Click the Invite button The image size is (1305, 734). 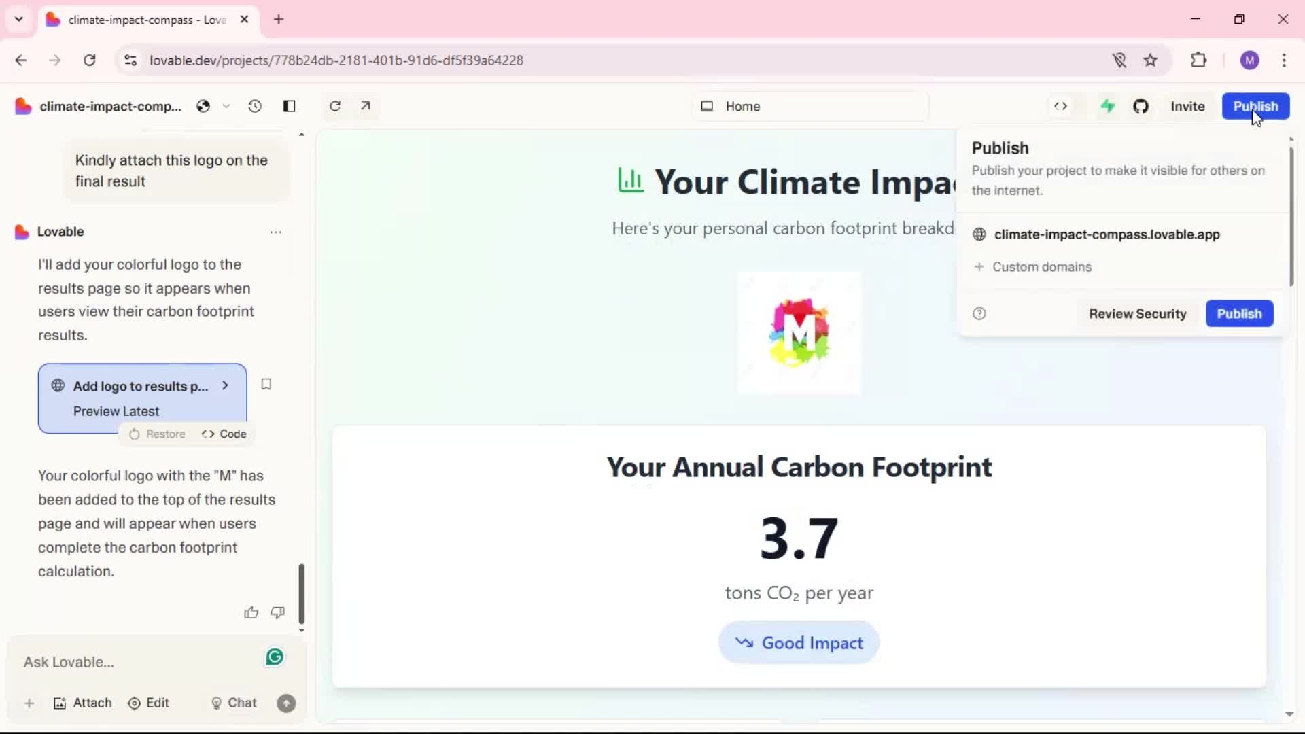coord(1187,106)
